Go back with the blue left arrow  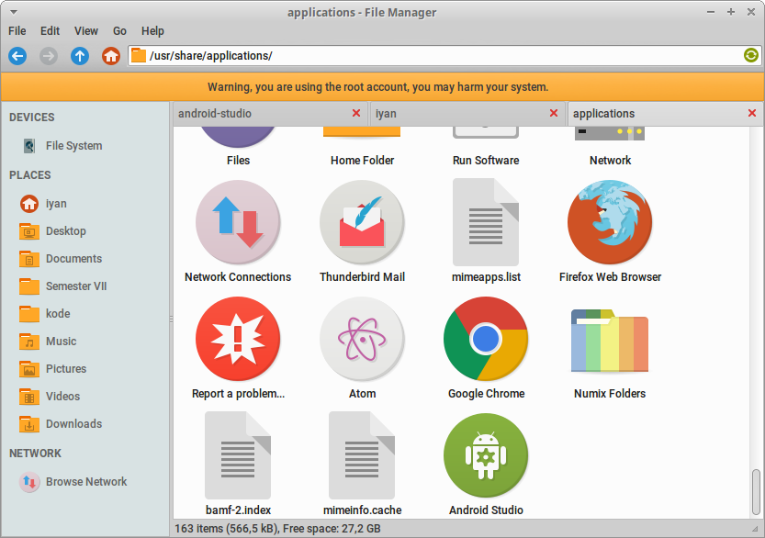tap(17, 56)
